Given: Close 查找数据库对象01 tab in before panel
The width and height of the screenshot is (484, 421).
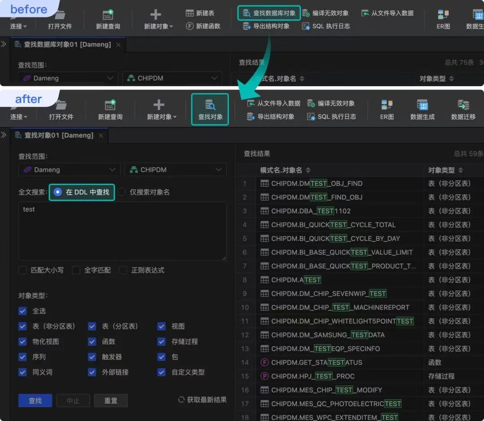Looking at the screenshot, I should (118, 45).
